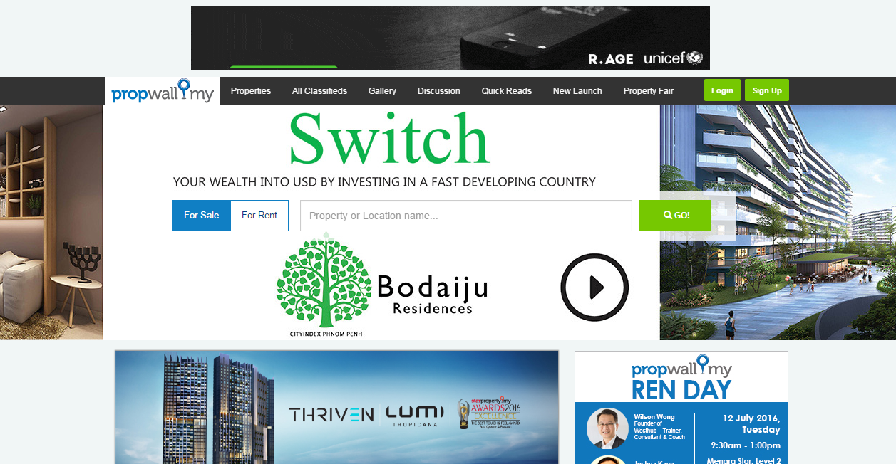Focus the Property or Location name field

pos(466,216)
